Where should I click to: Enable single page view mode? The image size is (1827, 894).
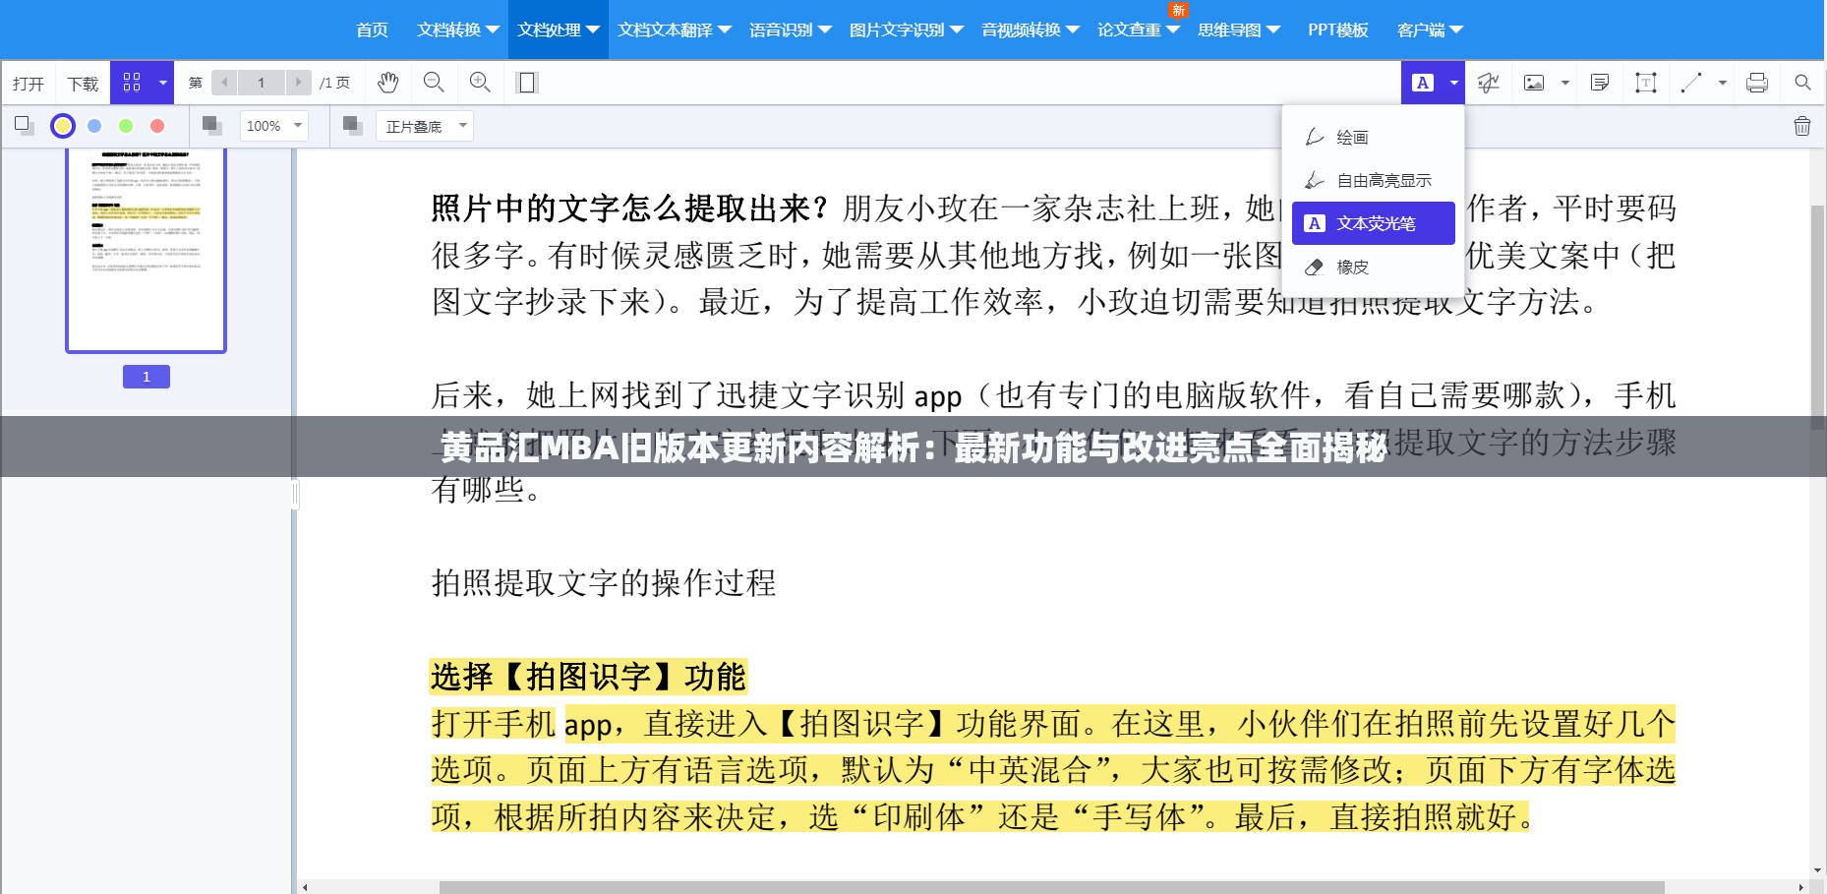[527, 83]
